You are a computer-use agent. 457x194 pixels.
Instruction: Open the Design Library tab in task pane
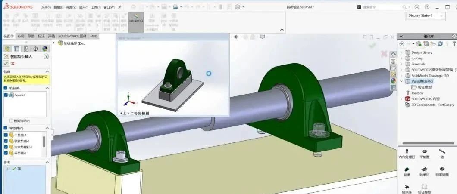click(393, 61)
